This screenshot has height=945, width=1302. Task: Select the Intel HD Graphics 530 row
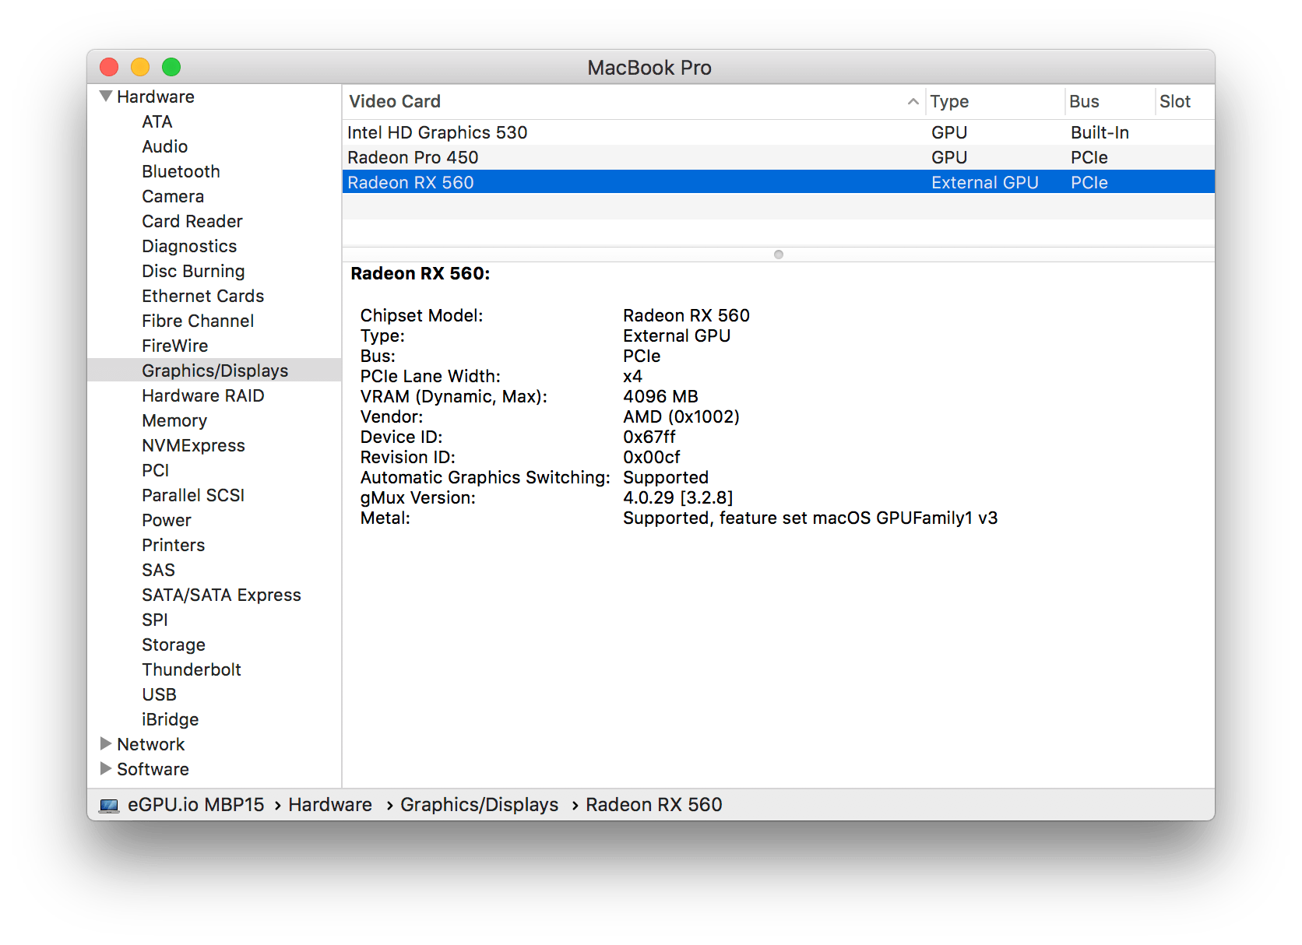pyautogui.click(x=779, y=132)
